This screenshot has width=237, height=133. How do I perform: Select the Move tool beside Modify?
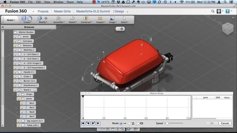click(46, 18)
